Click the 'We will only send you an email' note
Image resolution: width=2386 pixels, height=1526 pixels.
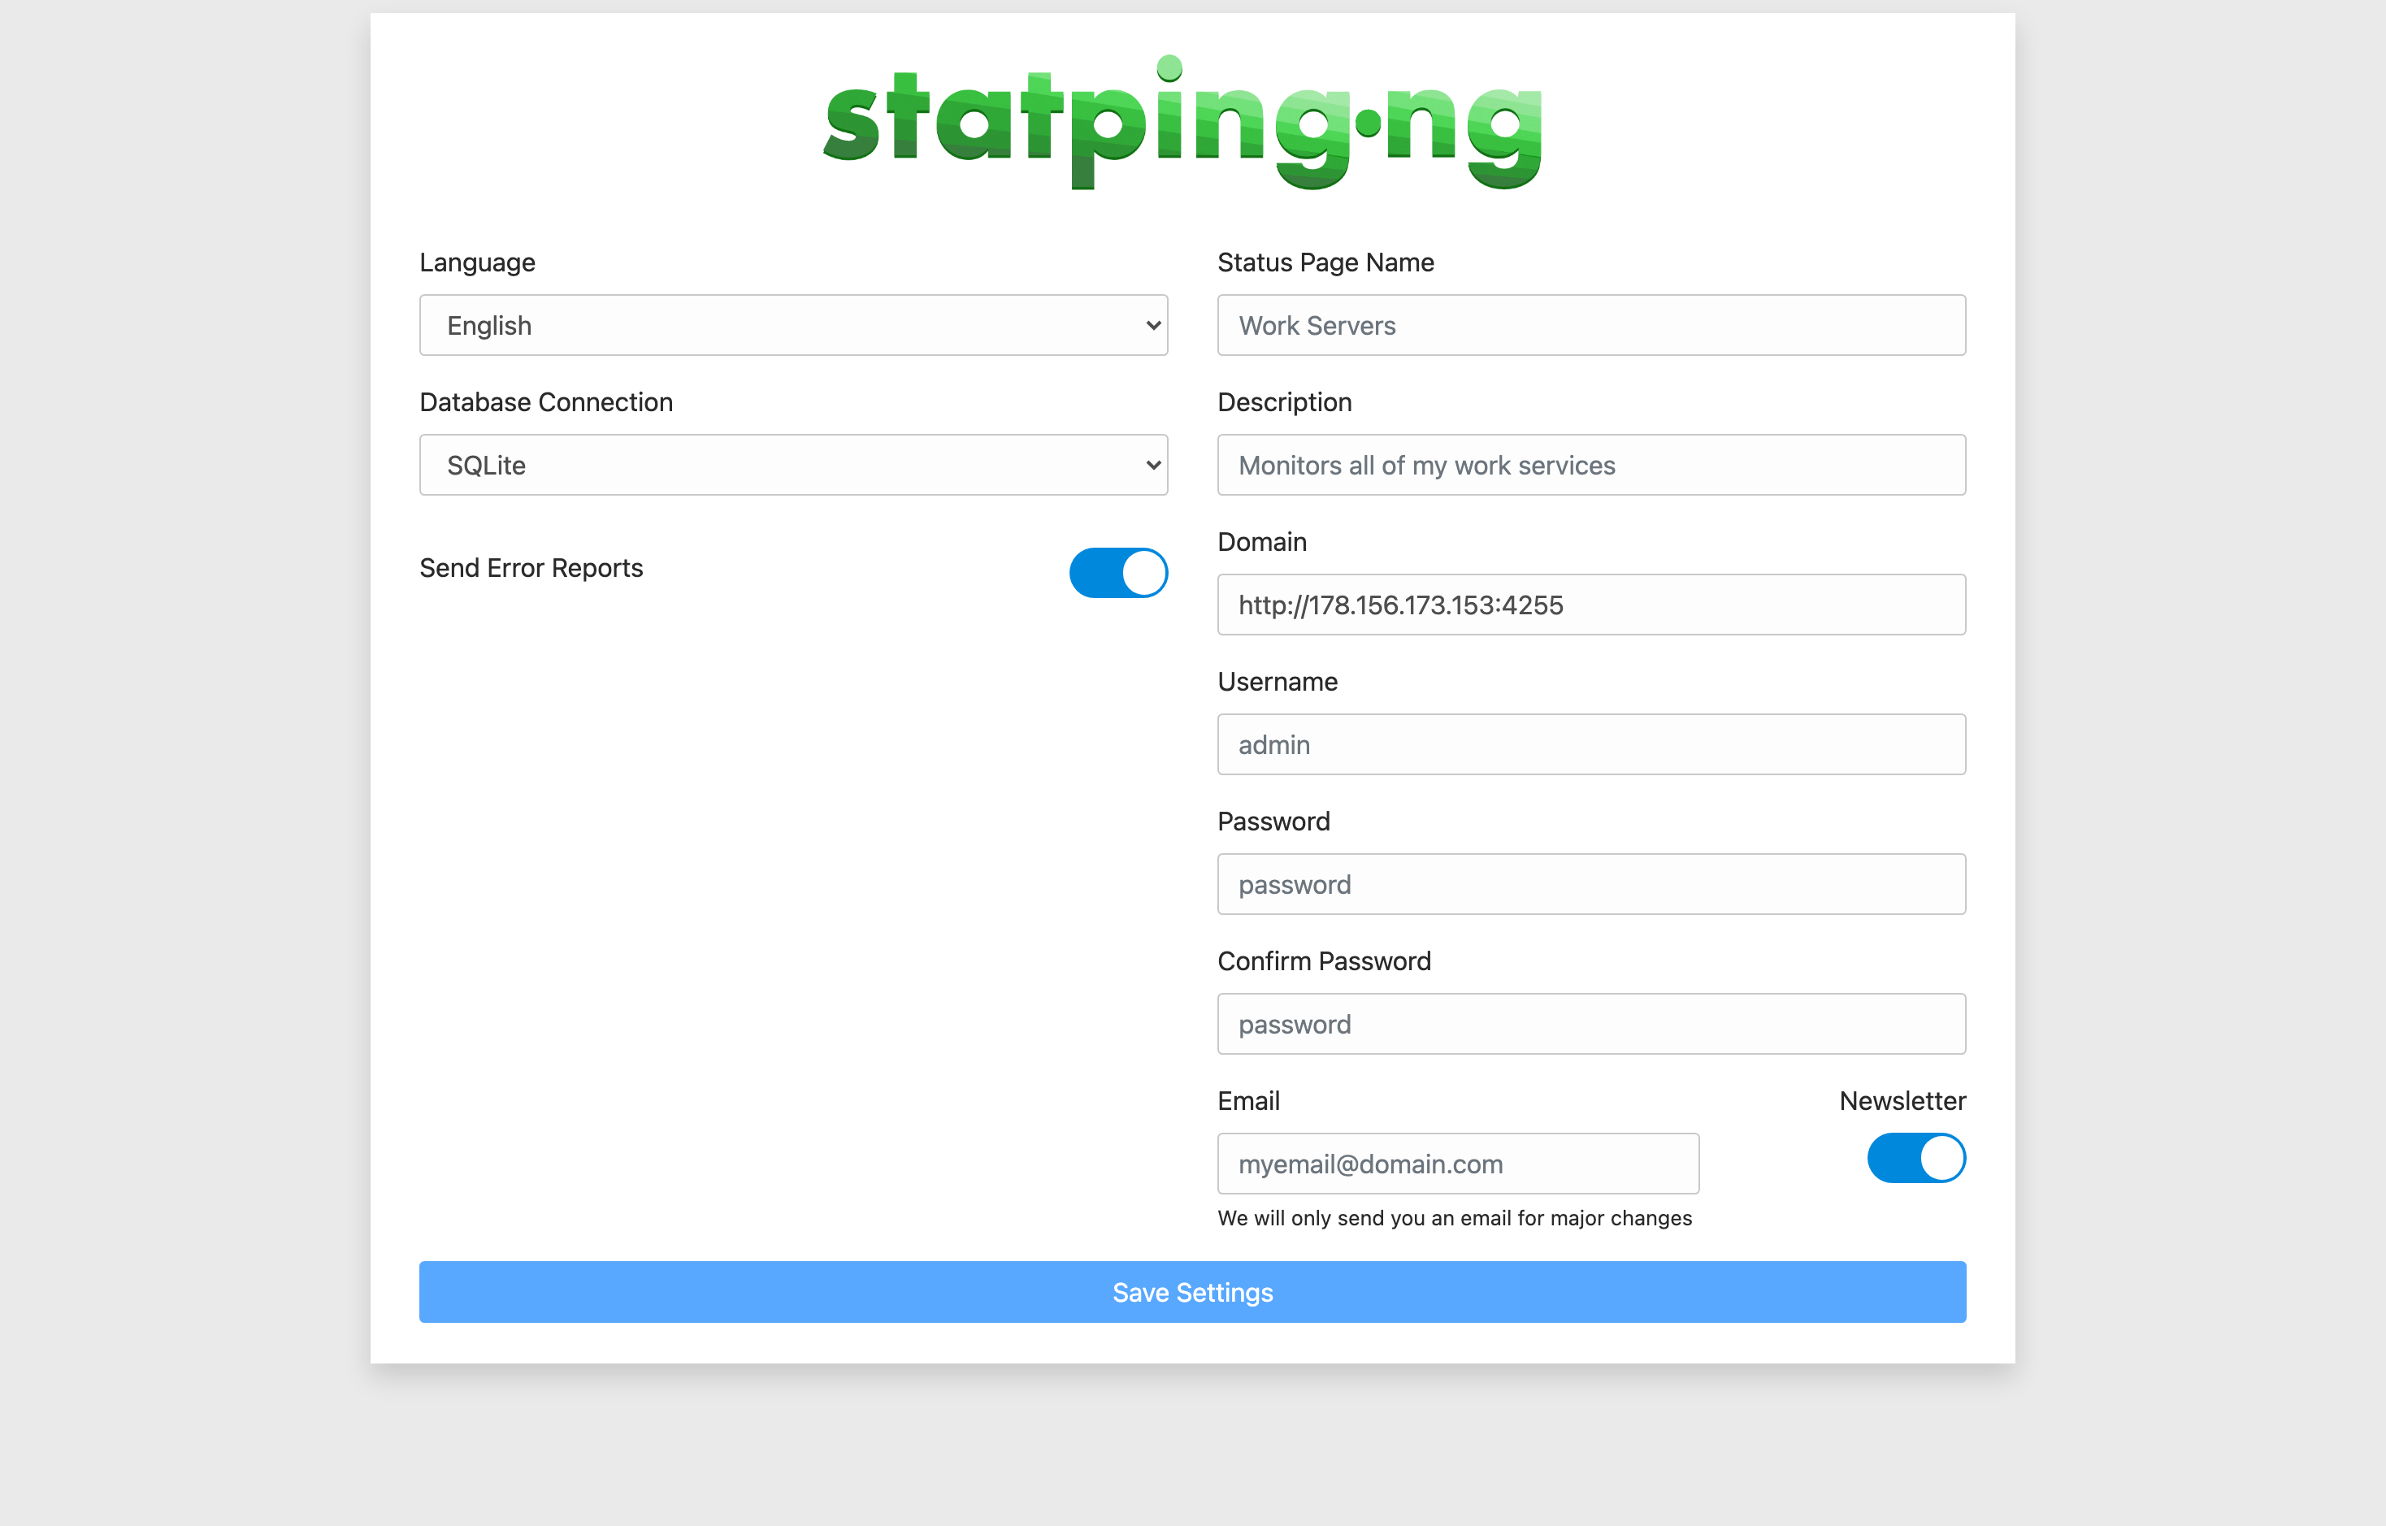coord(1455,1218)
